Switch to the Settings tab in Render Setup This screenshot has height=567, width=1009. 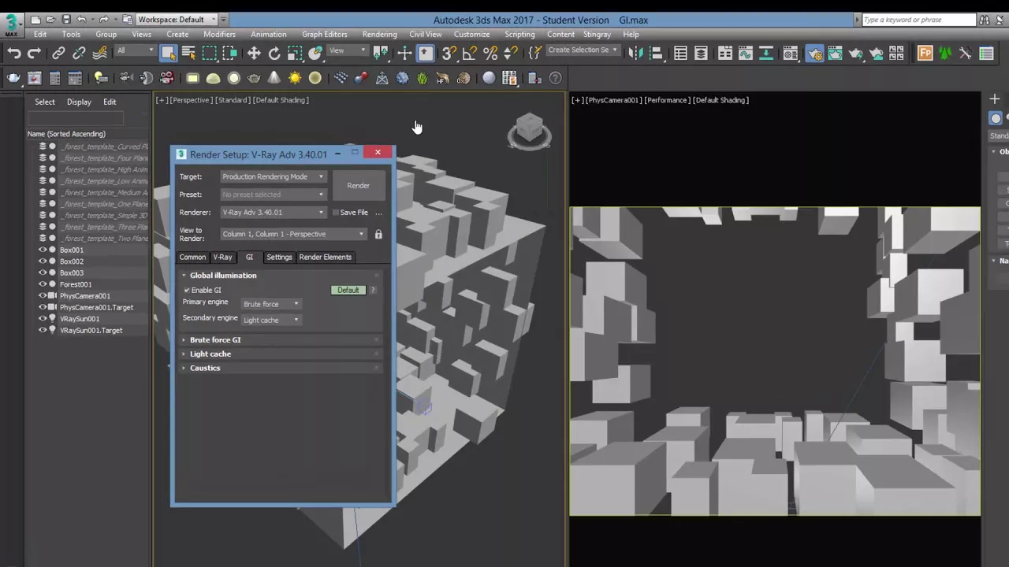tap(279, 258)
